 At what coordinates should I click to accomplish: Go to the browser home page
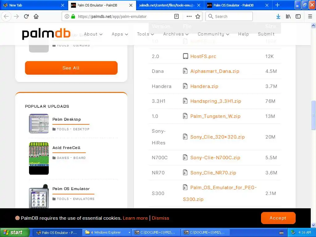(x=36, y=16)
